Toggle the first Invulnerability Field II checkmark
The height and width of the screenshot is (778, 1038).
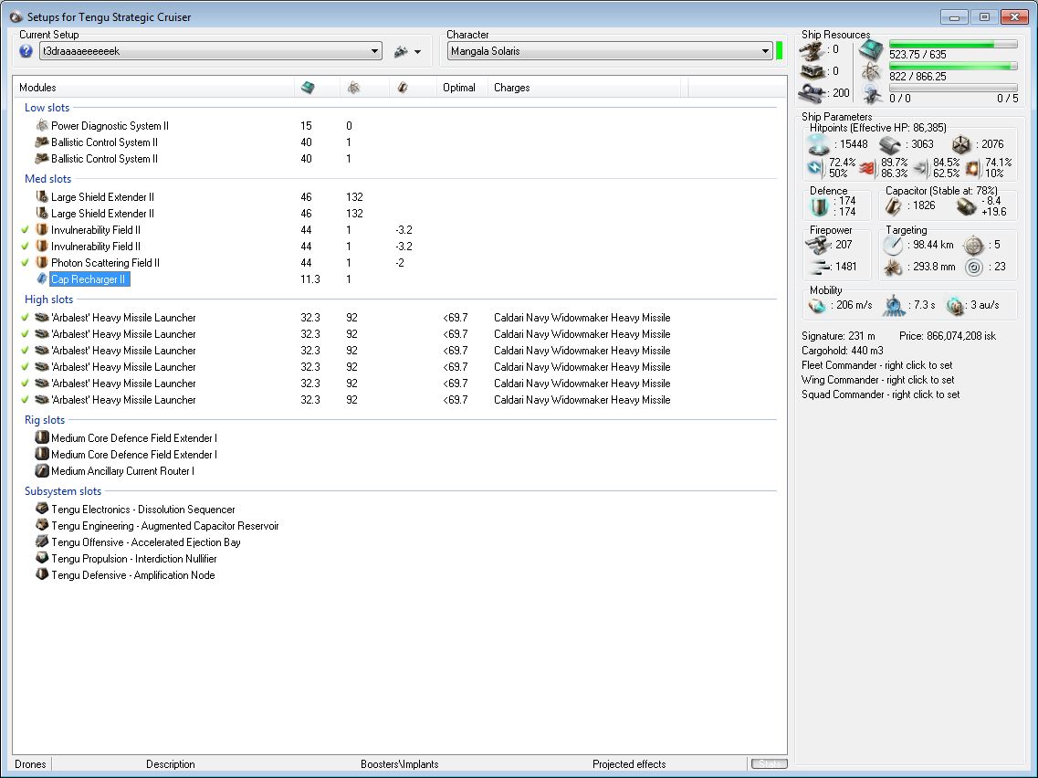click(25, 230)
